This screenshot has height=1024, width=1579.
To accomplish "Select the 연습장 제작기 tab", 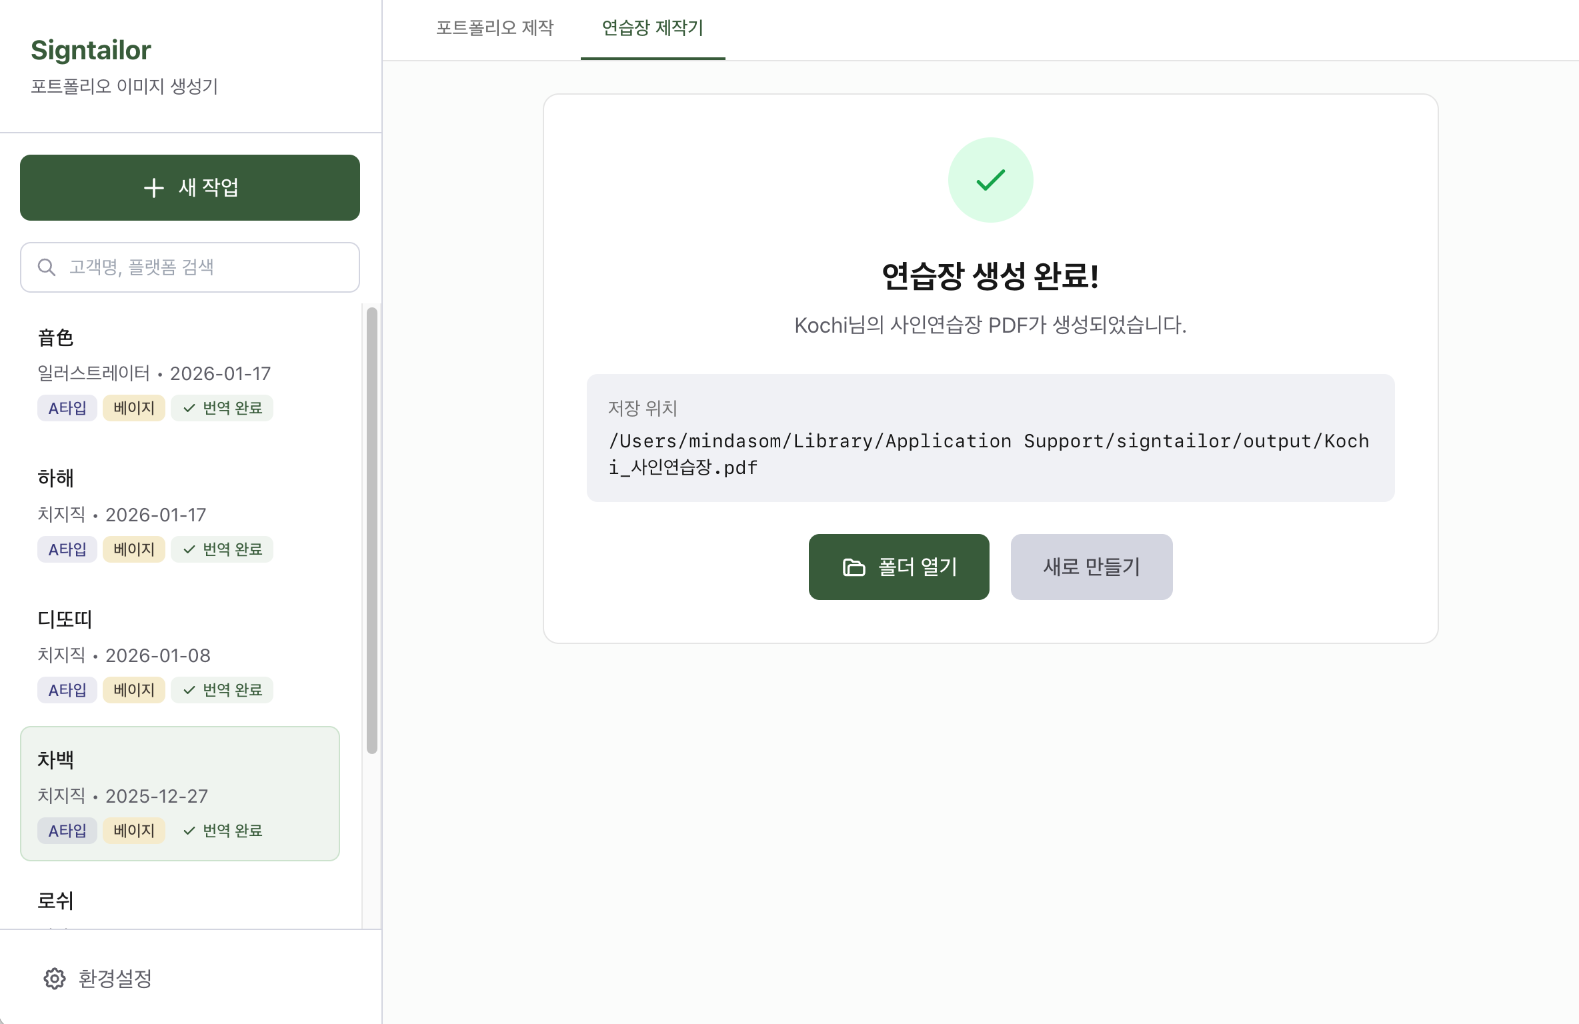I will coord(652,29).
